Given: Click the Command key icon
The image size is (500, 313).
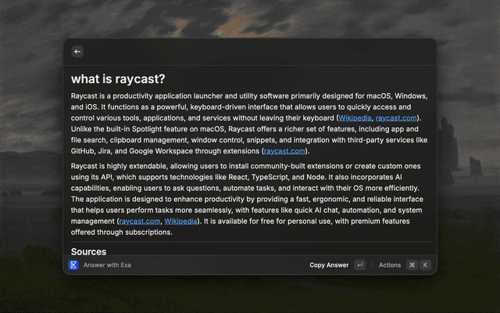Looking at the screenshot, I should (x=412, y=264).
